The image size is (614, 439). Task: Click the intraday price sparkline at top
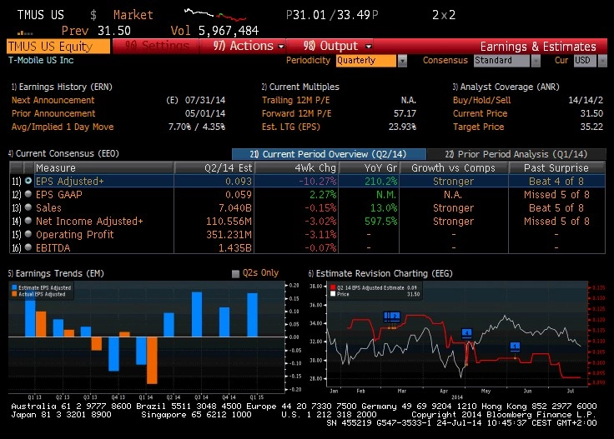click(215, 14)
